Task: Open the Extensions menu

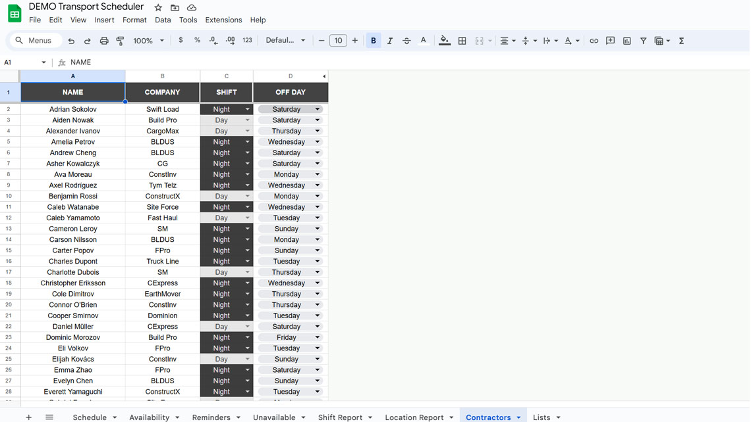Action: coord(224,20)
